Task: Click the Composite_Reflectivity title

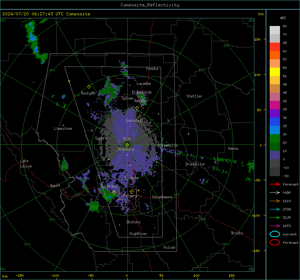Action: pos(150,5)
